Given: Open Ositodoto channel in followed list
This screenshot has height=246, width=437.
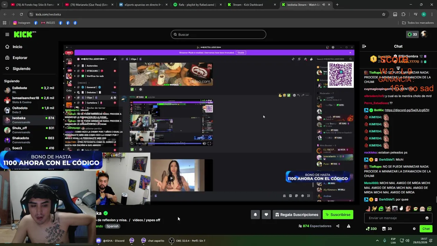Looking at the screenshot, I should (29, 110).
